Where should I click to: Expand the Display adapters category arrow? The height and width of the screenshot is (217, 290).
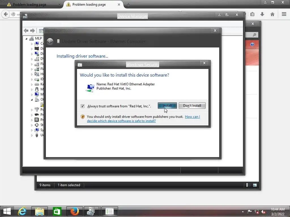tap(32, 54)
